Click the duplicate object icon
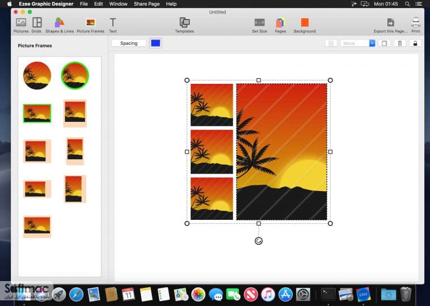Image resolution: width=430 pixels, height=306 pixels. pyautogui.click(x=384, y=43)
